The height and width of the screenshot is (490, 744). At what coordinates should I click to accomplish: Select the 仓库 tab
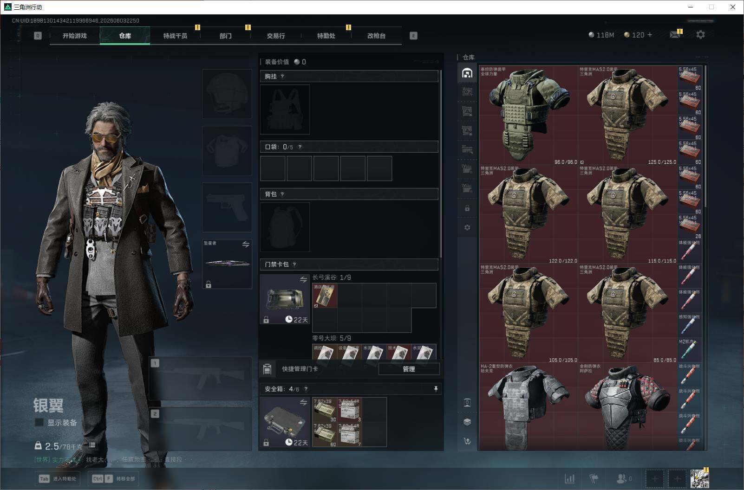(x=125, y=36)
